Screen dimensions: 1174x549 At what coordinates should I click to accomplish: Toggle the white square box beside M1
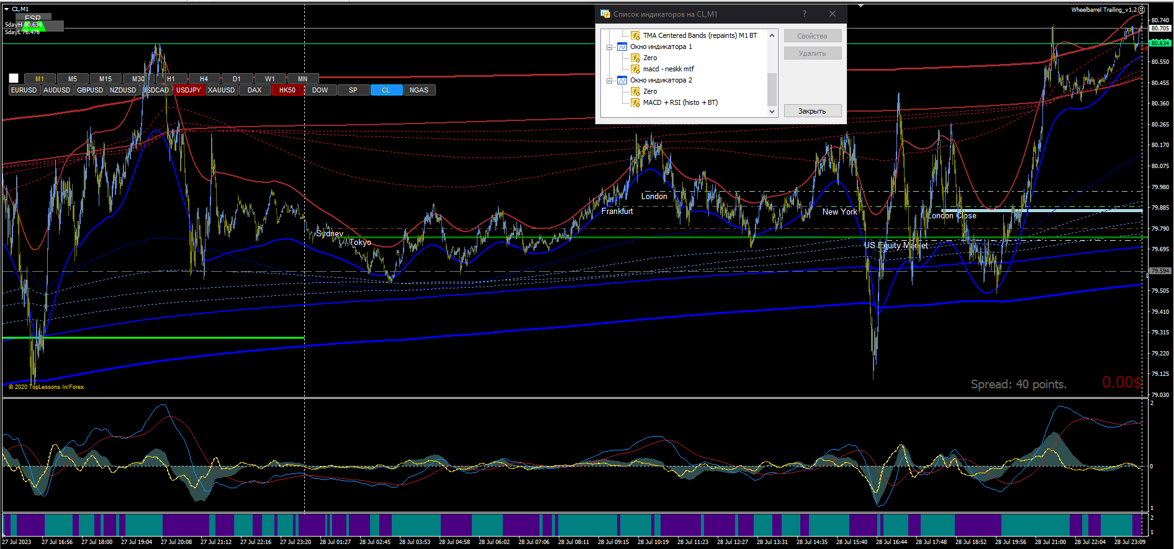(14, 78)
